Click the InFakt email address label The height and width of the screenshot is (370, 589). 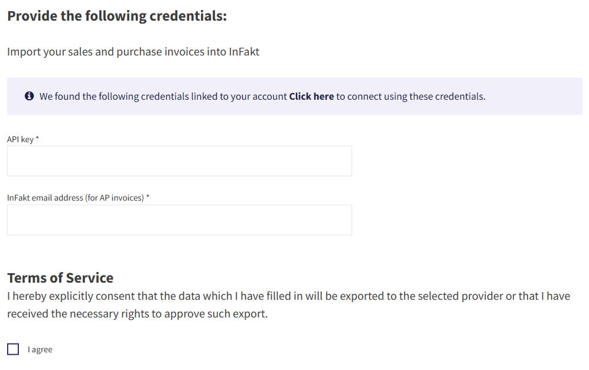76,198
